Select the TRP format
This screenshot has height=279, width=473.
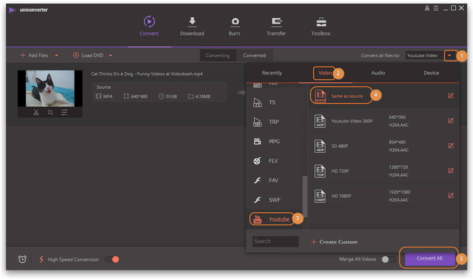pyautogui.click(x=274, y=122)
